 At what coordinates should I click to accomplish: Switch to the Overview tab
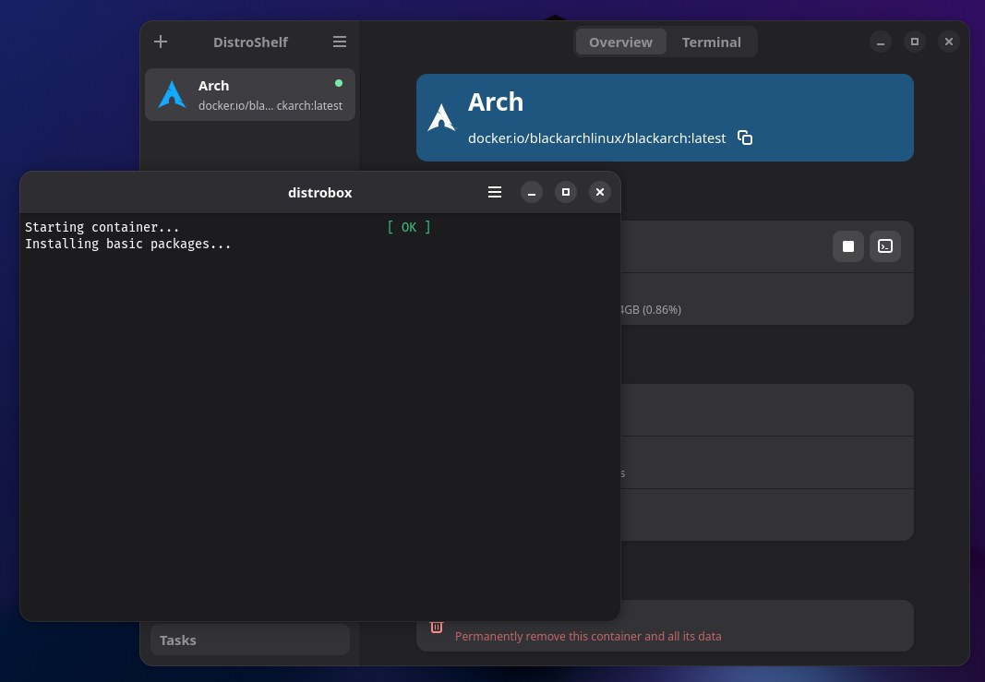pyautogui.click(x=620, y=42)
